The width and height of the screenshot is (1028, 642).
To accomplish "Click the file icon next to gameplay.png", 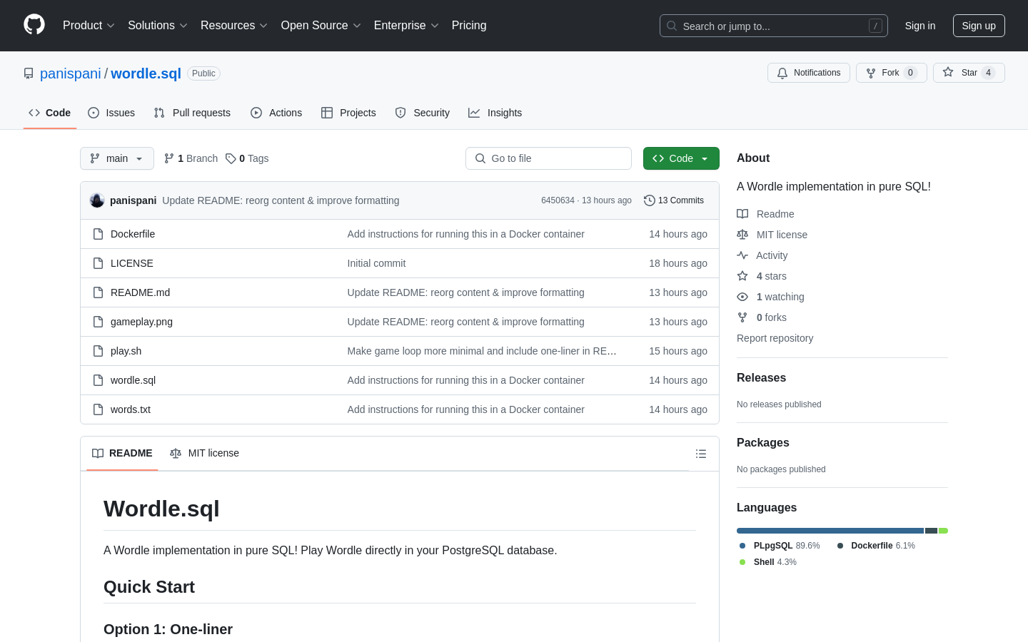I will point(99,322).
